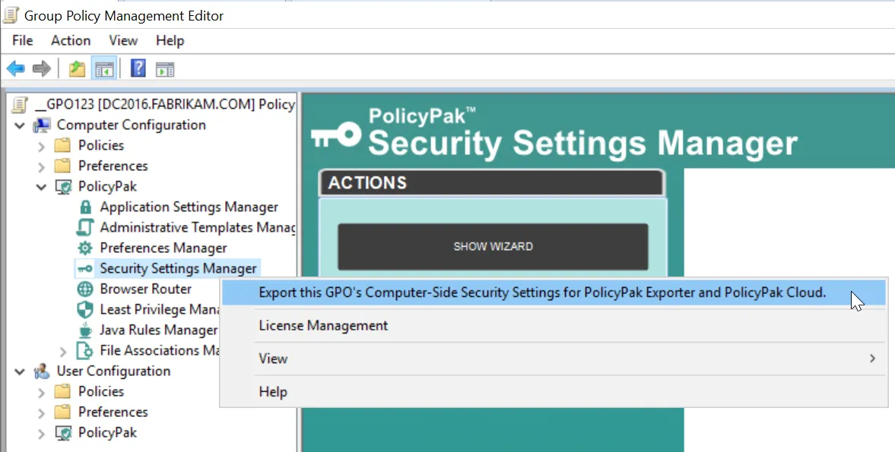Toggle the Show/Hide Console Tree icon

pos(104,69)
